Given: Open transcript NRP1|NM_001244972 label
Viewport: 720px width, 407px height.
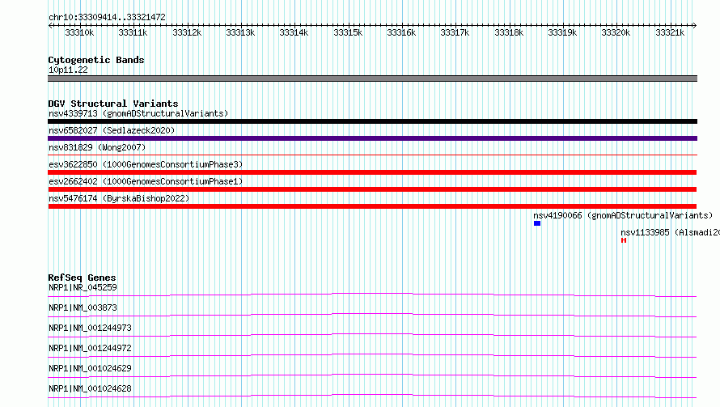Looking at the screenshot, I should 90,348.
